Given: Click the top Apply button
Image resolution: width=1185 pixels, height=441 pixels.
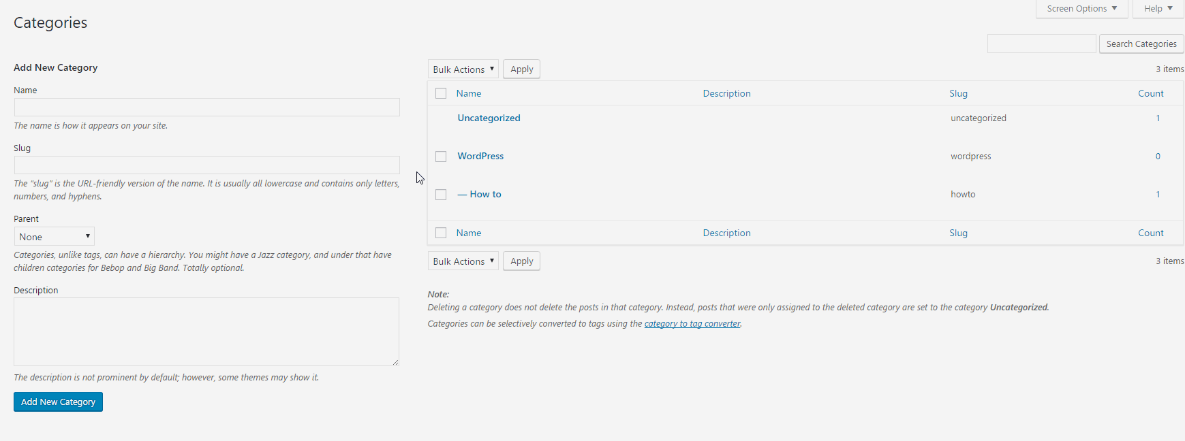Looking at the screenshot, I should click(x=521, y=69).
